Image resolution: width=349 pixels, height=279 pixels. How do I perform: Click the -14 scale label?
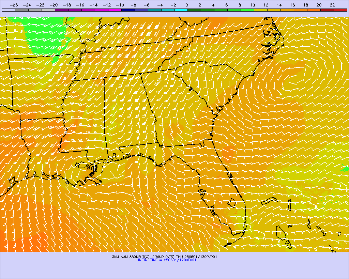click(x=93, y=5)
